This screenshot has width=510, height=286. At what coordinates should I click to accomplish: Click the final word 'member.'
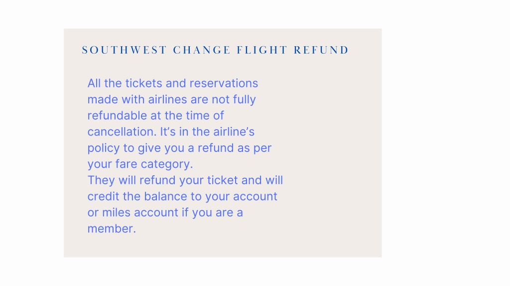pos(112,229)
